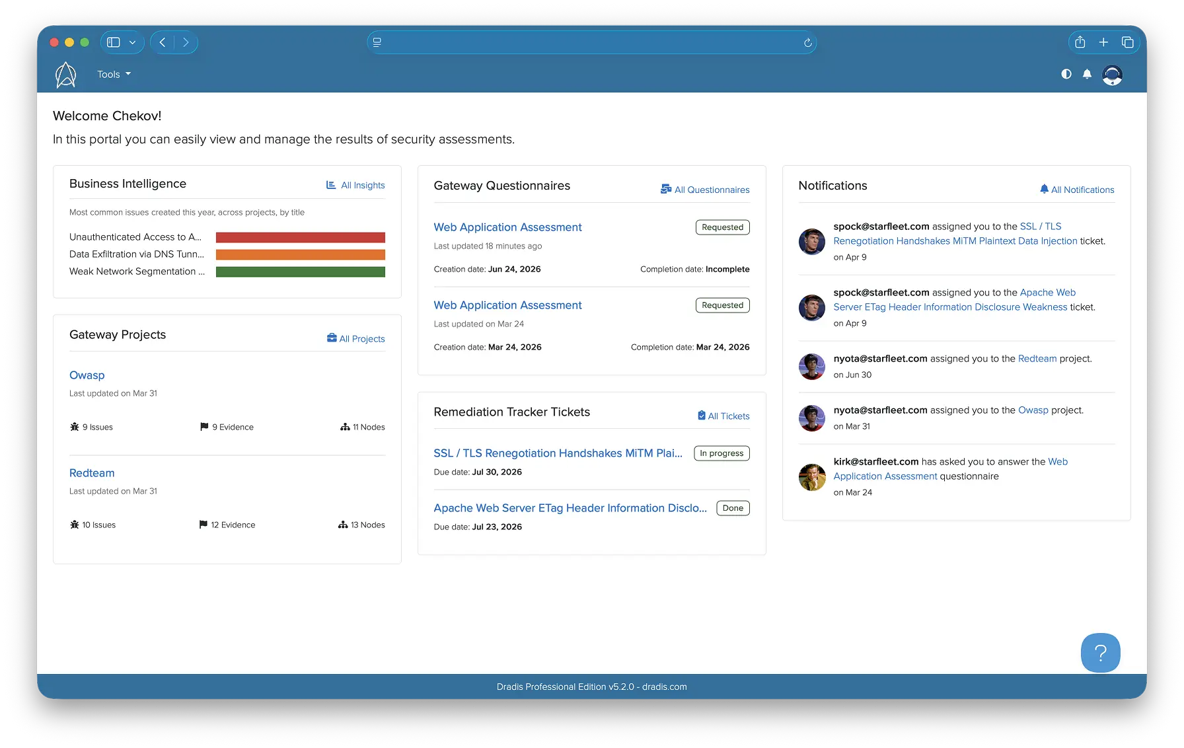Click Requested badge on incomplete questionnaire
Screen dimensions: 1184x748
click(x=722, y=227)
